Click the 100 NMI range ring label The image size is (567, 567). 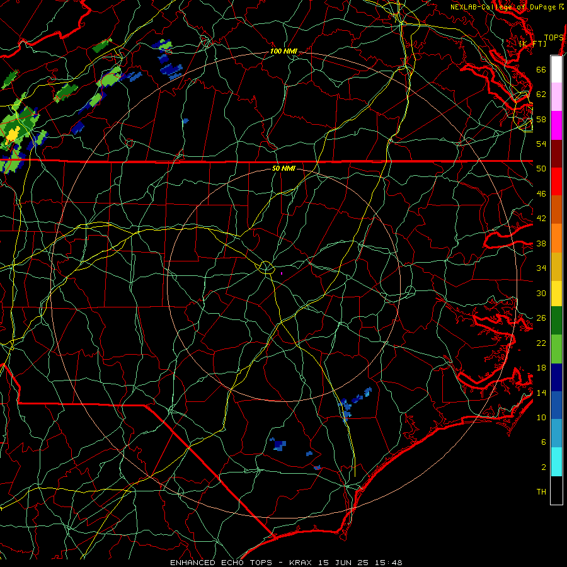point(283,52)
